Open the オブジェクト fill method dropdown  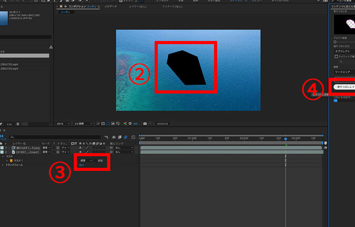(x=344, y=51)
